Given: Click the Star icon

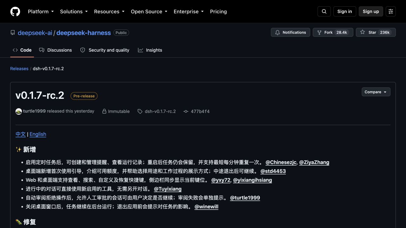Looking at the screenshot, I should click(363, 32).
